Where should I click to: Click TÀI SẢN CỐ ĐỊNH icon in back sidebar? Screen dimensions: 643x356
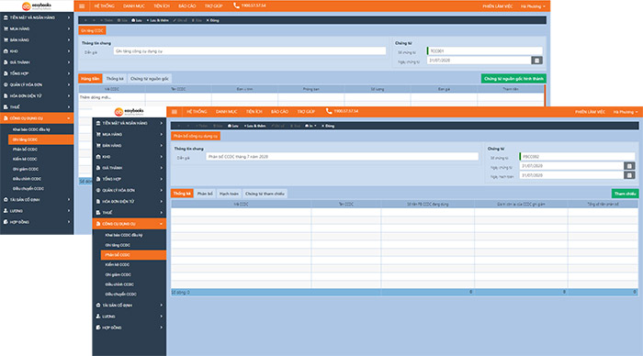(6, 199)
